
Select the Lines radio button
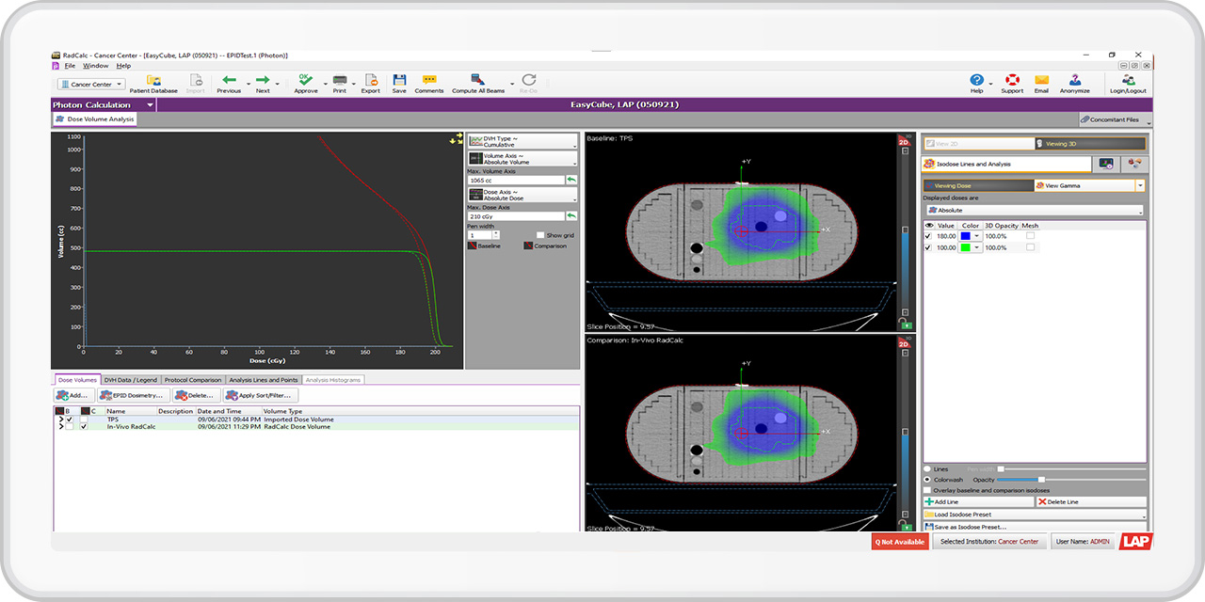click(x=928, y=468)
